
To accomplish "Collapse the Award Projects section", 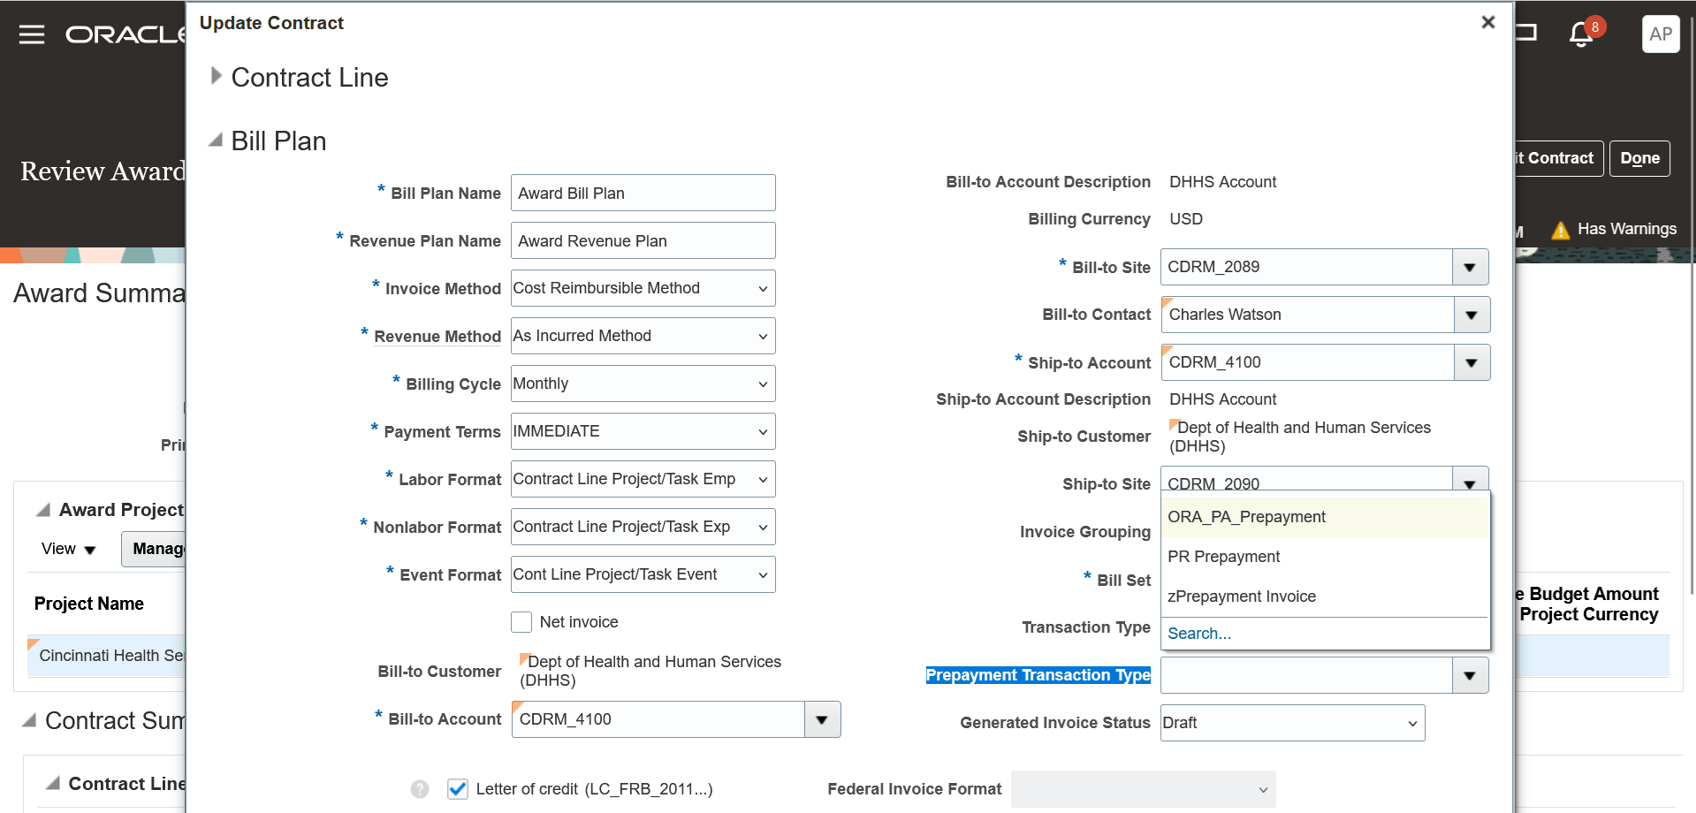I will (42, 510).
